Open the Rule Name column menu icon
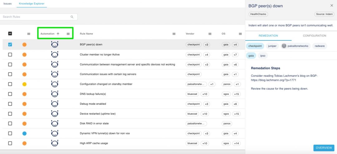Image resolution: width=337 pixels, height=154 pixels. pyautogui.click(x=174, y=34)
